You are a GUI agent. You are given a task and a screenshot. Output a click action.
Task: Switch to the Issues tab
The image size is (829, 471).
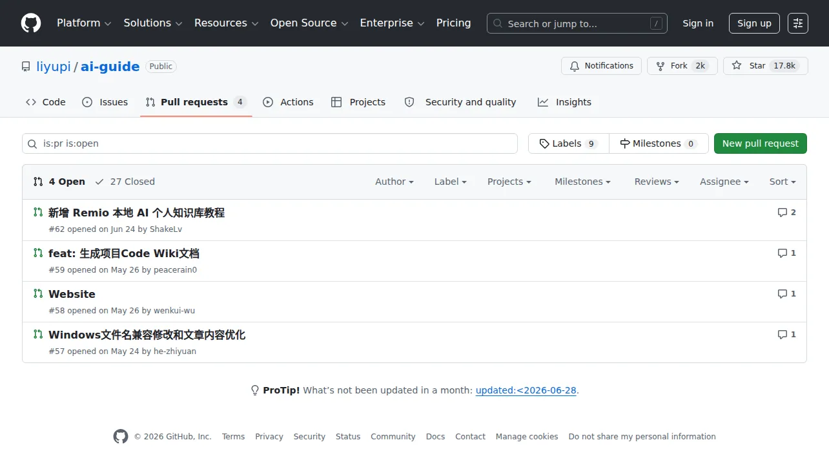[x=105, y=102]
